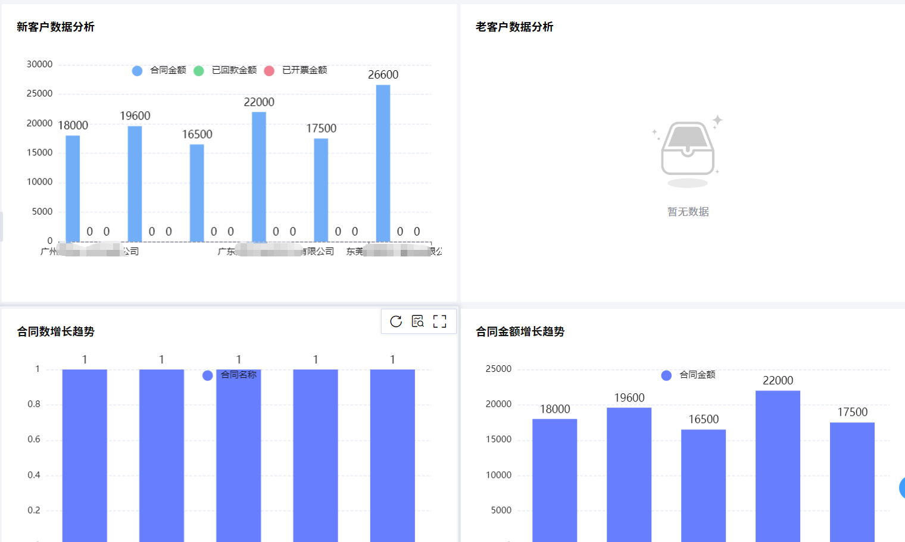Click the 广州 company label on the x-axis
This screenshot has width=905, height=542.
pos(89,250)
